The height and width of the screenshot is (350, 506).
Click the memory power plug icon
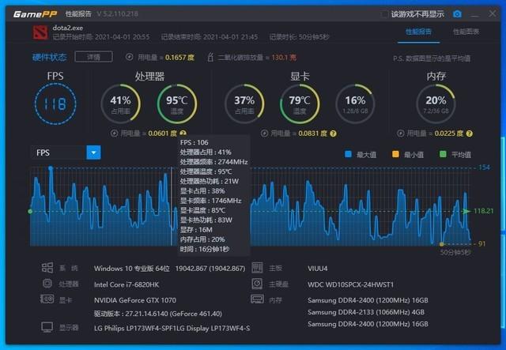(x=401, y=134)
